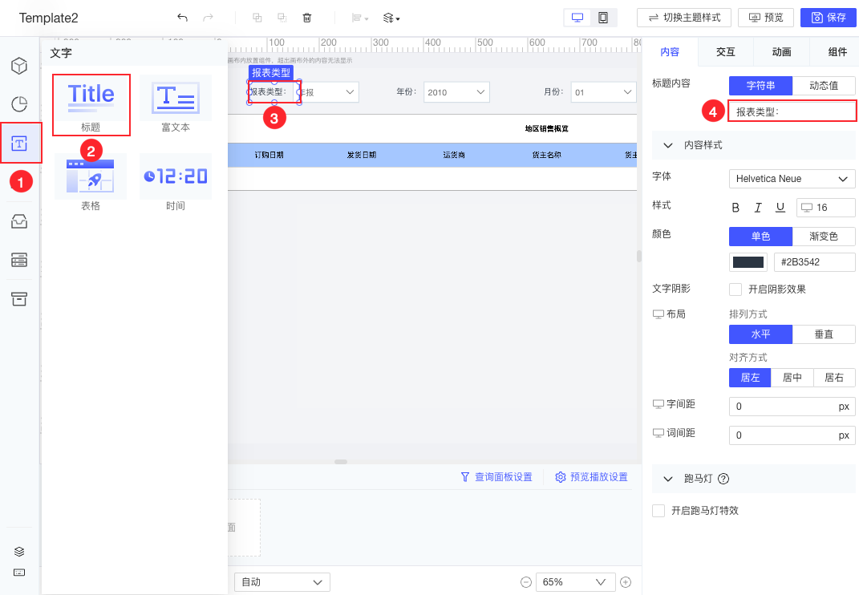Align text 居左
859x595 pixels.
pos(750,378)
